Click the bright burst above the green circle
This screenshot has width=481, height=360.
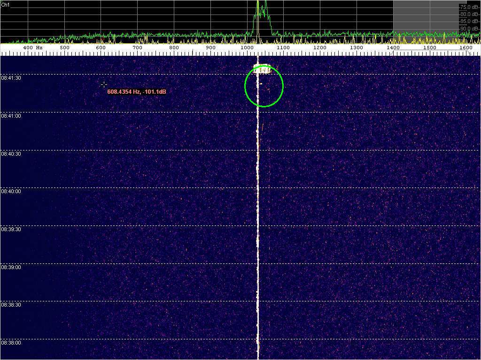tap(262, 69)
